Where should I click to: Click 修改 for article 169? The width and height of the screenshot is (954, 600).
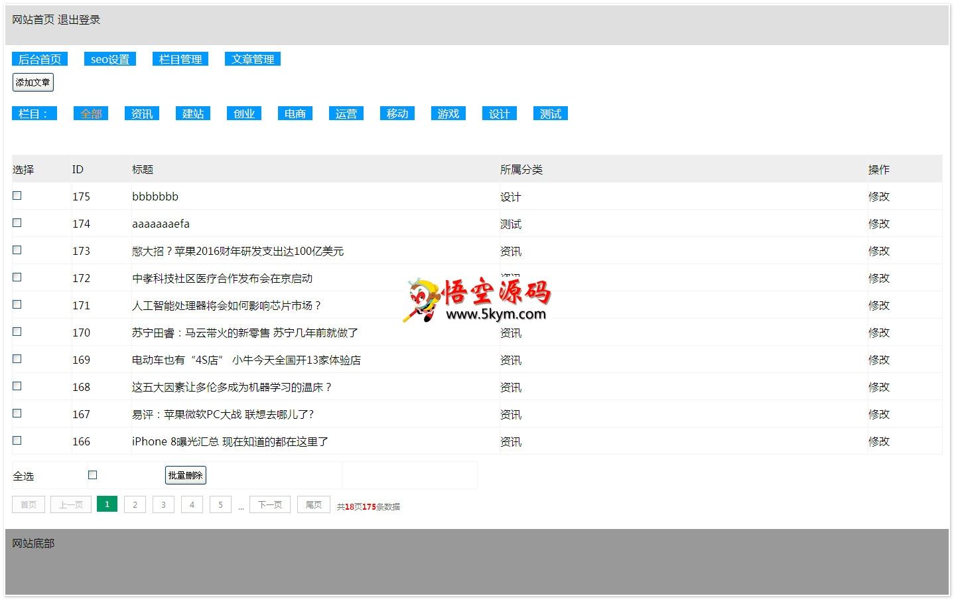coord(879,360)
